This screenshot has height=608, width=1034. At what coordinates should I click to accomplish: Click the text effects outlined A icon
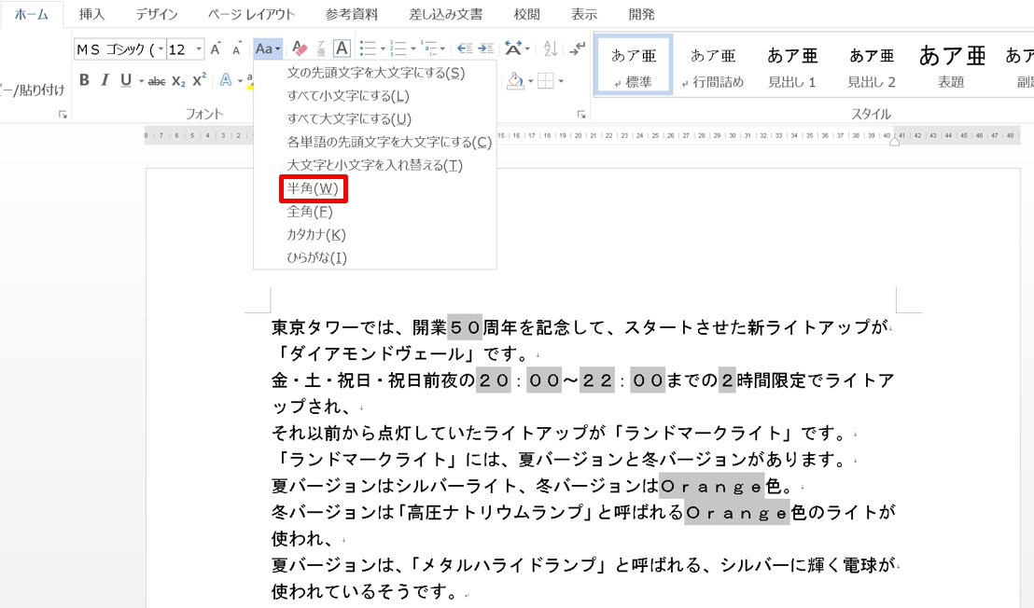pos(226,80)
